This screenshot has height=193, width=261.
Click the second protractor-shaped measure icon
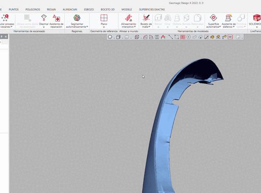(x=151, y=37)
